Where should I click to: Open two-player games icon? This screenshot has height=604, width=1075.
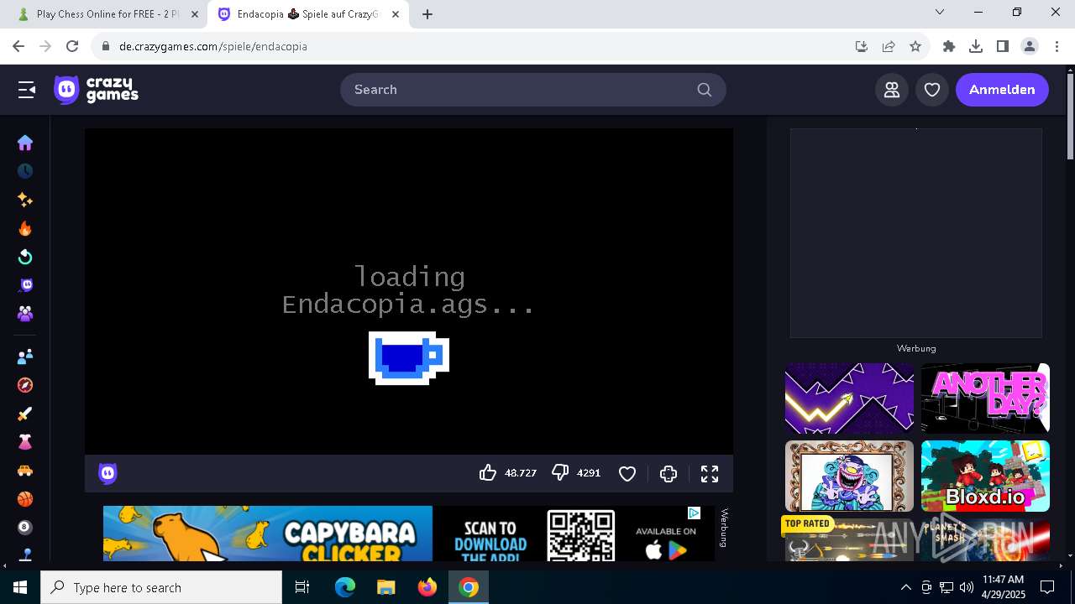click(25, 357)
